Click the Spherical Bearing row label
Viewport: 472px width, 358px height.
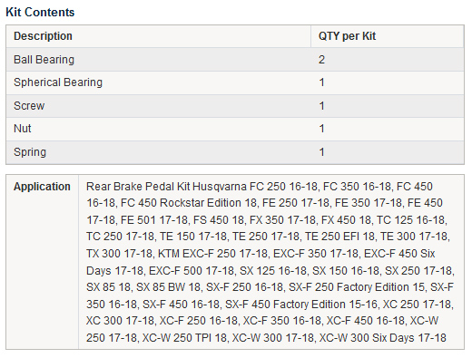click(58, 82)
